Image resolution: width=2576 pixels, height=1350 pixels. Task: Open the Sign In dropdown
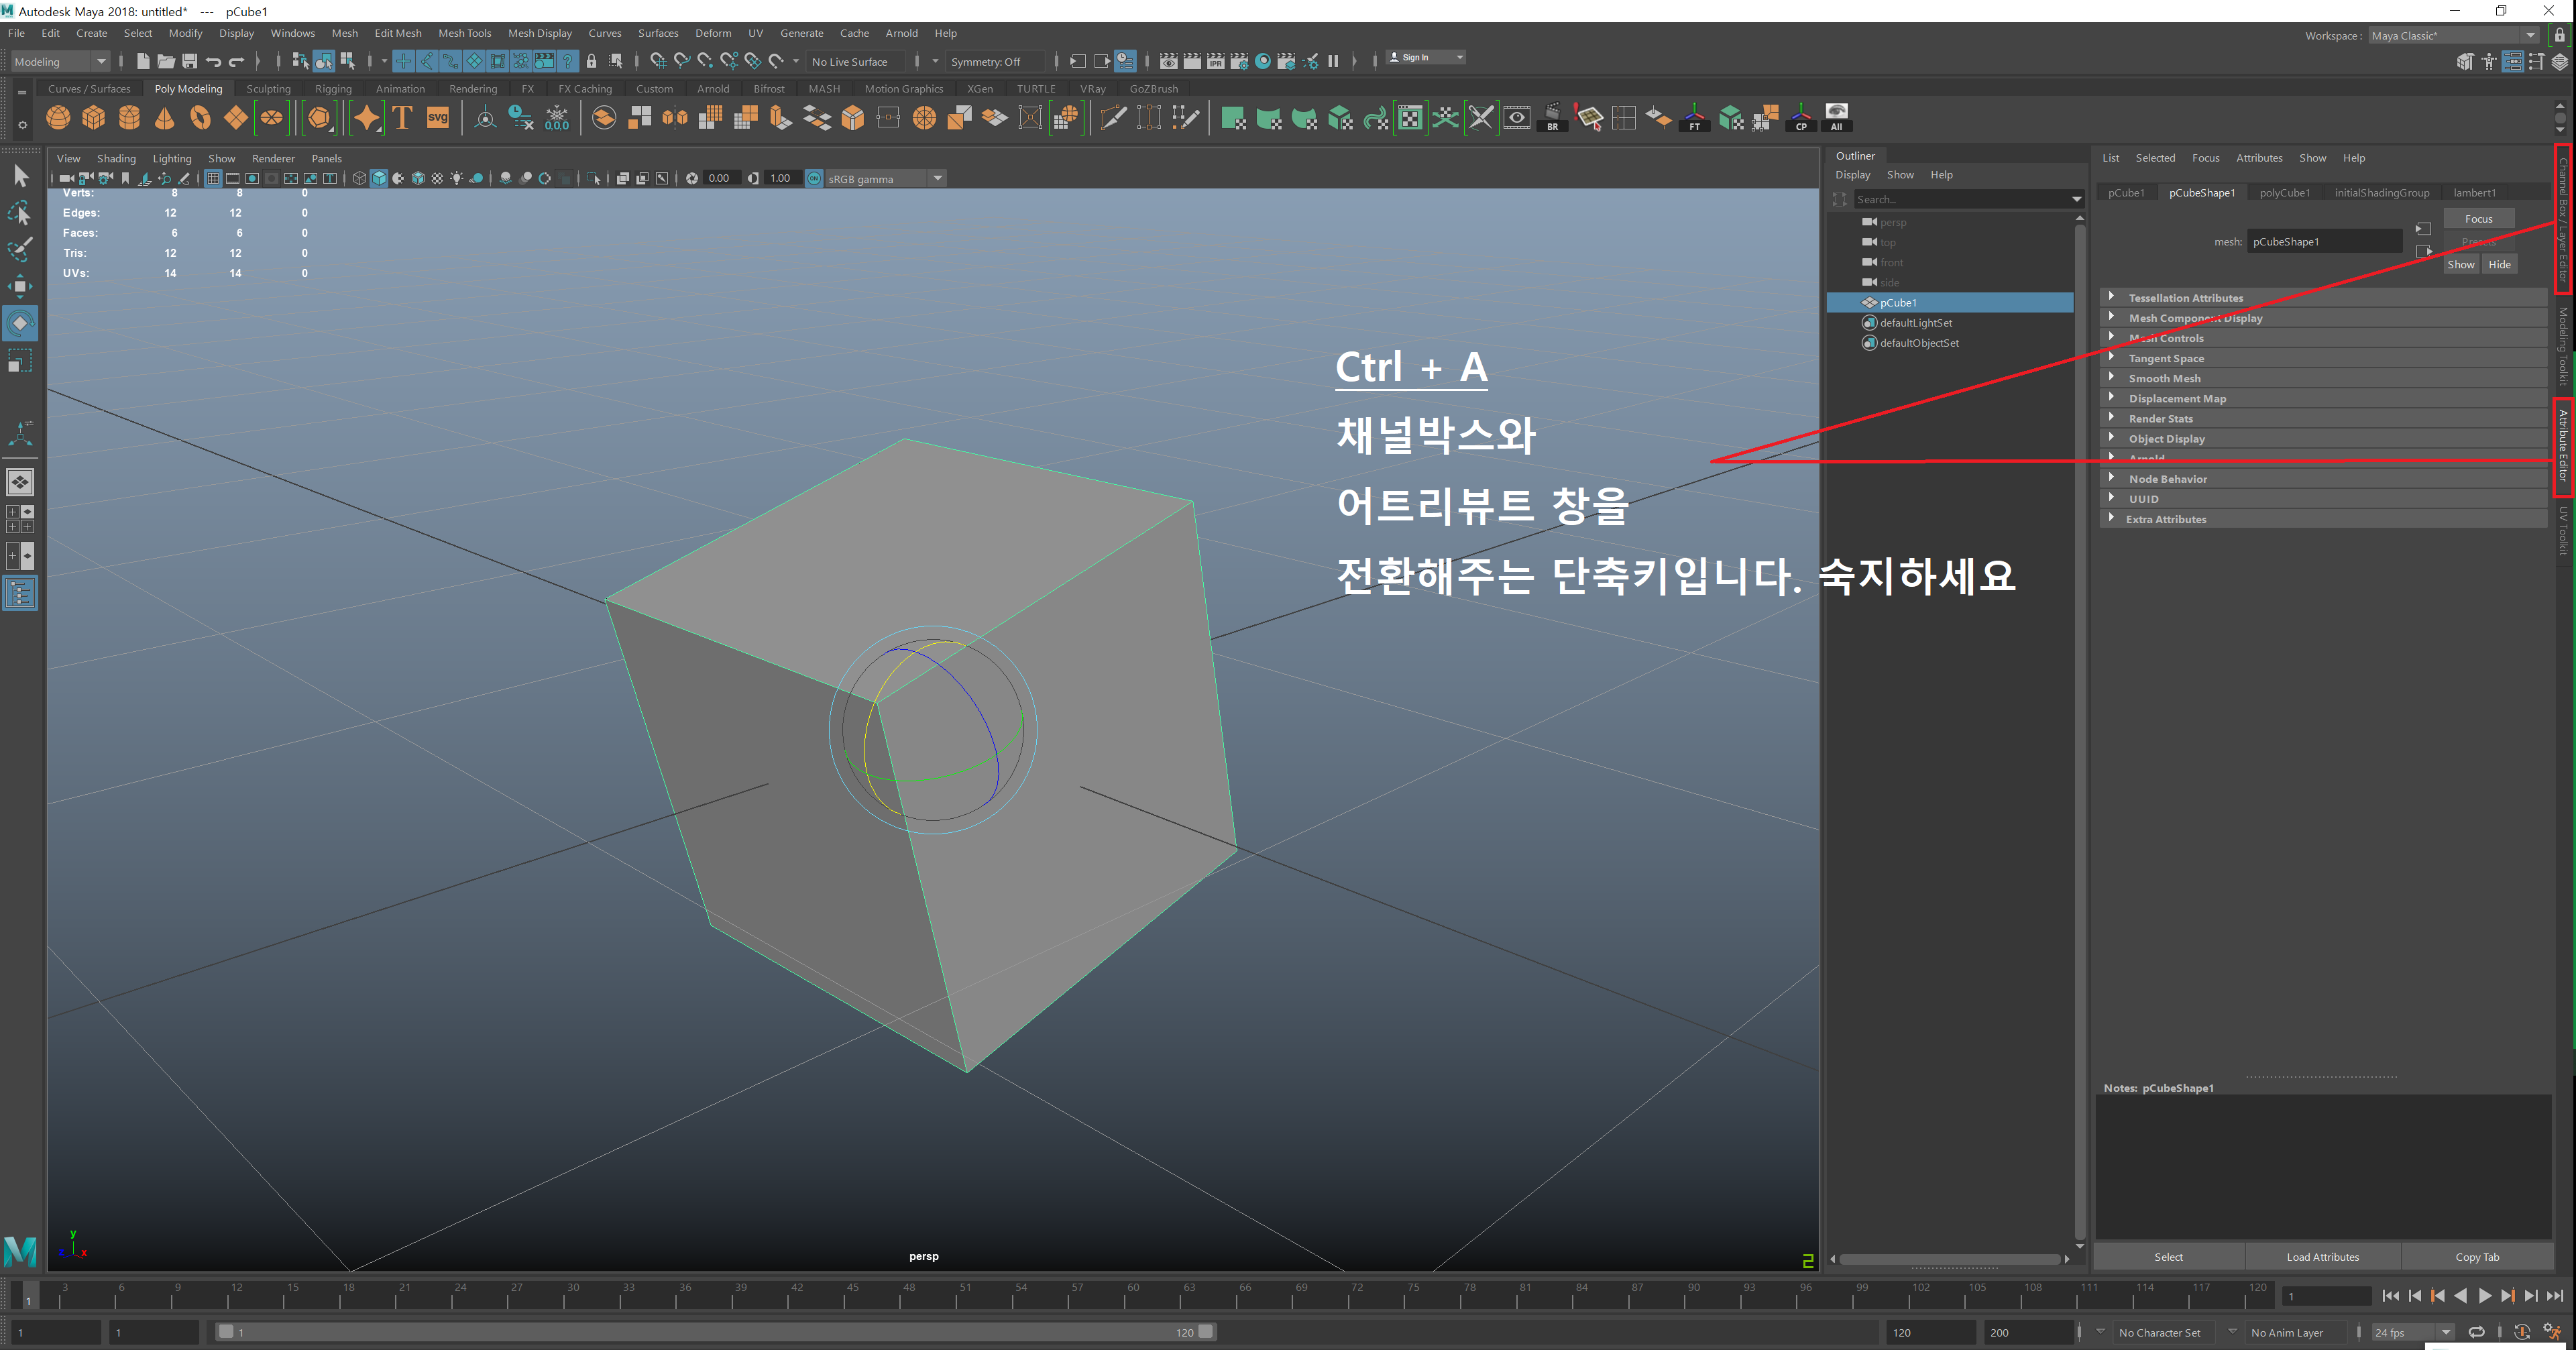point(1426,57)
